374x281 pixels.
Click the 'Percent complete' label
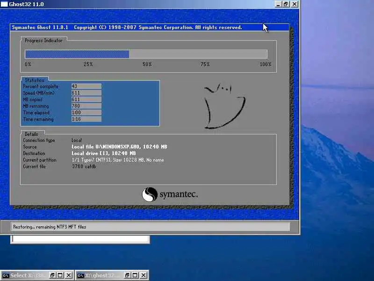tap(41, 87)
